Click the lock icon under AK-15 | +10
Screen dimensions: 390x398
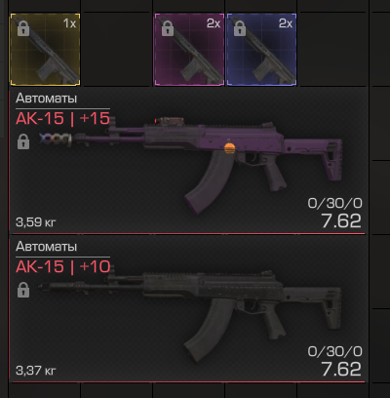tap(23, 290)
